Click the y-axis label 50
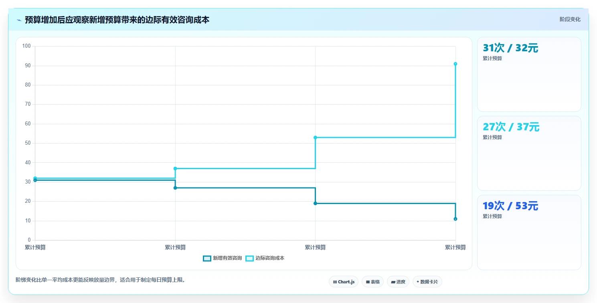Screen dimensions: 597x303 point(28,143)
